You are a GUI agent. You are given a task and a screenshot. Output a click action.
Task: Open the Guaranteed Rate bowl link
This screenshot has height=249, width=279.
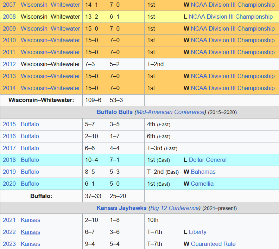point(213,244)
